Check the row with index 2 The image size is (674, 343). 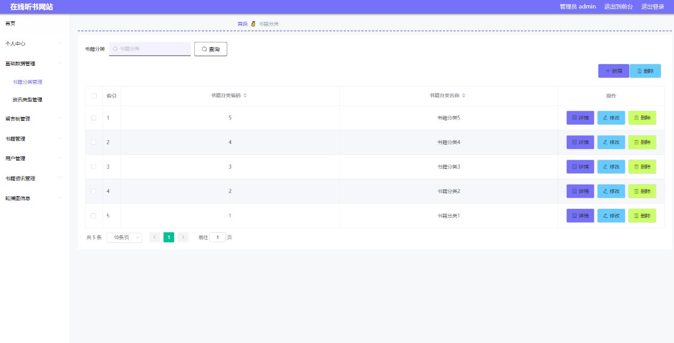[93, 142]
